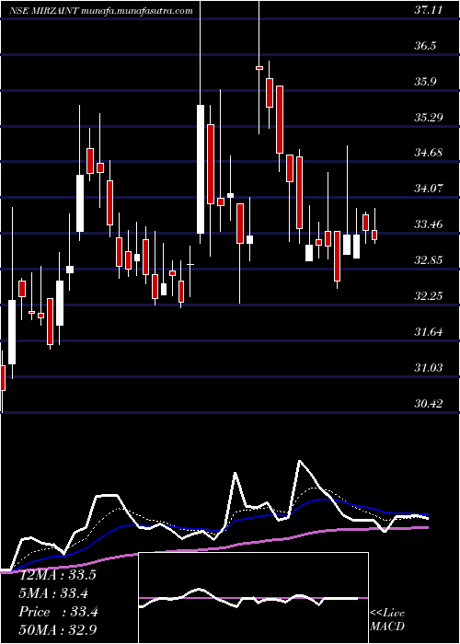Select the 31.03 price axis label
Image resolution: width=460 pixels, height=644 pixels.
click(429, 367)
